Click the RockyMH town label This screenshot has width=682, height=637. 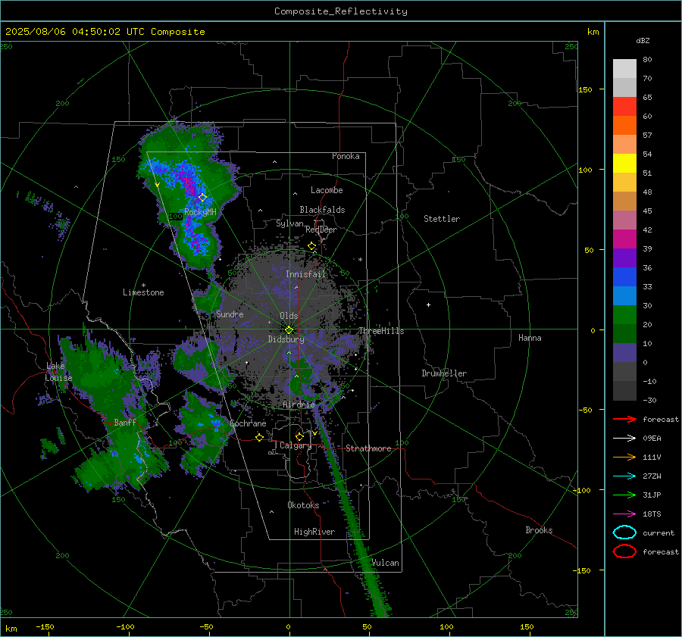click(200, 212)
